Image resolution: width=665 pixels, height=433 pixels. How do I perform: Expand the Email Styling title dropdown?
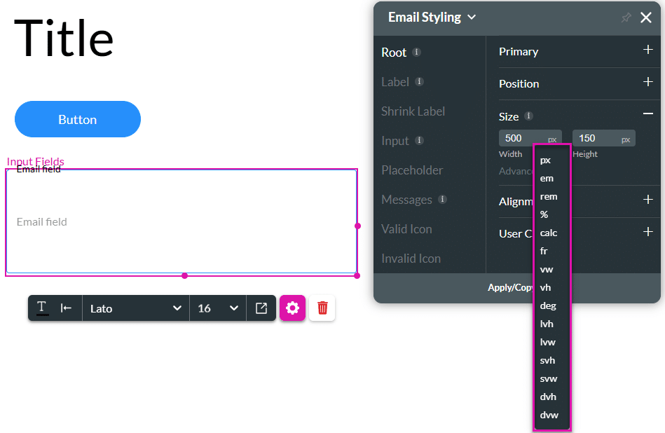(x=472, y=17)
